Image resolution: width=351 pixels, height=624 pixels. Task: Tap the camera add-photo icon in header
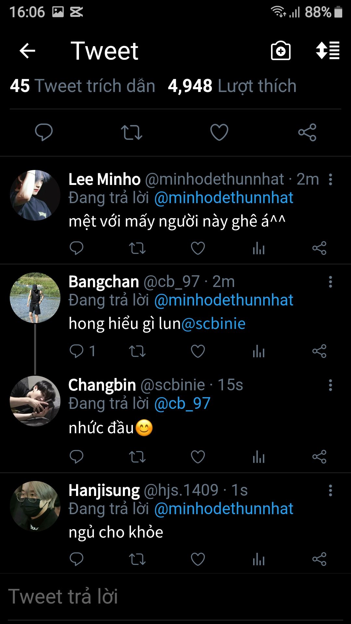pyautogui.click(x=280, y=51)
